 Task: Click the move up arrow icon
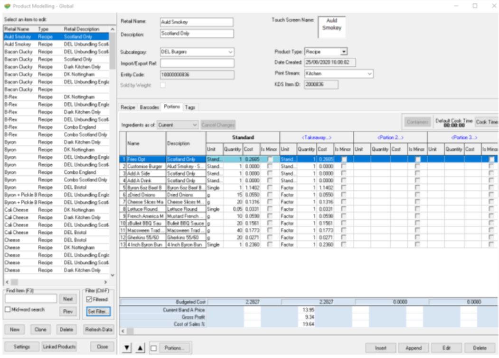click(x=140, y=348)
